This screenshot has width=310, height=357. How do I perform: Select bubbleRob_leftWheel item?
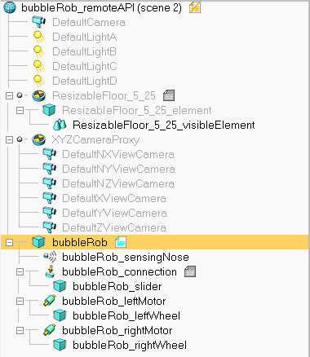point(126,315)
